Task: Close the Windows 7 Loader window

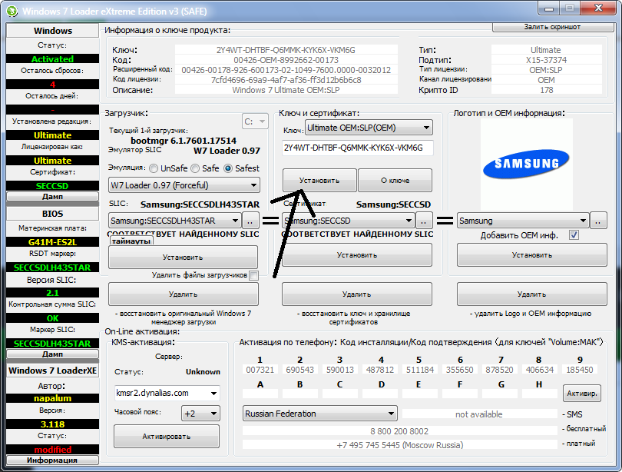Action: pos(599,8)
